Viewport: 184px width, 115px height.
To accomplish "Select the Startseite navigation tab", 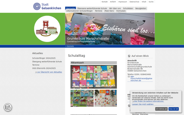I will (71, 8).
